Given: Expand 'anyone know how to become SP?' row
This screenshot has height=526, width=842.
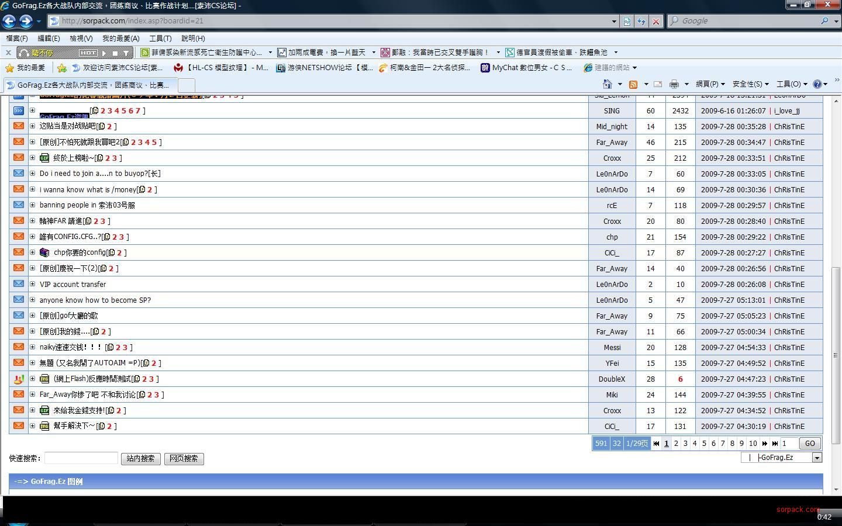Looking at the screenshot, I should pos(33,300).
